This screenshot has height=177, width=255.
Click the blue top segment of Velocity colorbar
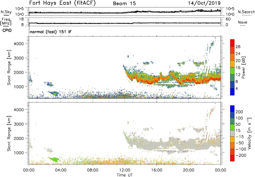(232, 109)
